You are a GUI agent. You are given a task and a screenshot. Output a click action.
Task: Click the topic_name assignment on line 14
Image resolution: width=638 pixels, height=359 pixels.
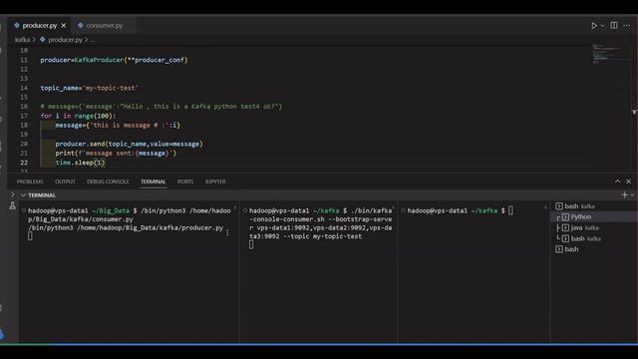[x=90, y=88]
